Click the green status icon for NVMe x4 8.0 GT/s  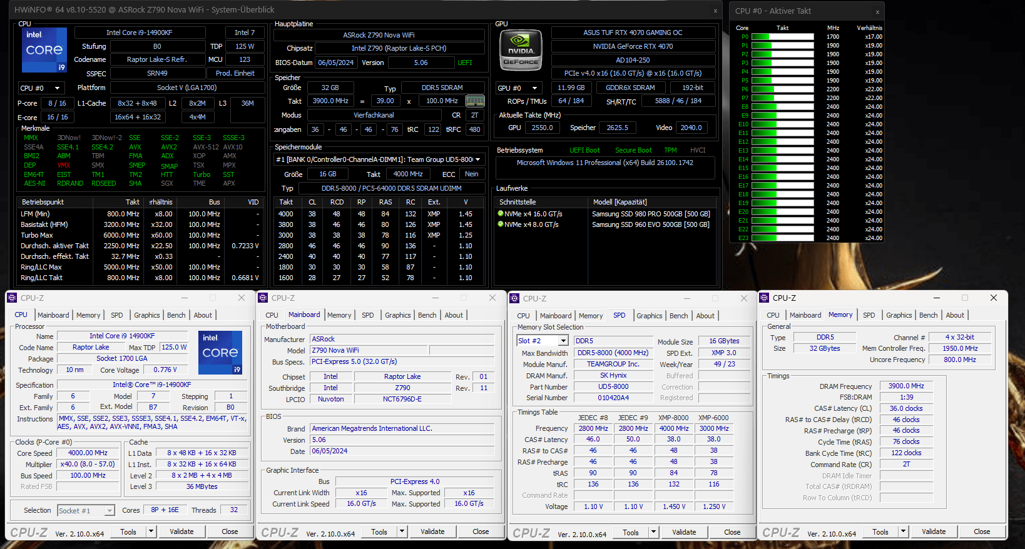(x=501, y=224)
